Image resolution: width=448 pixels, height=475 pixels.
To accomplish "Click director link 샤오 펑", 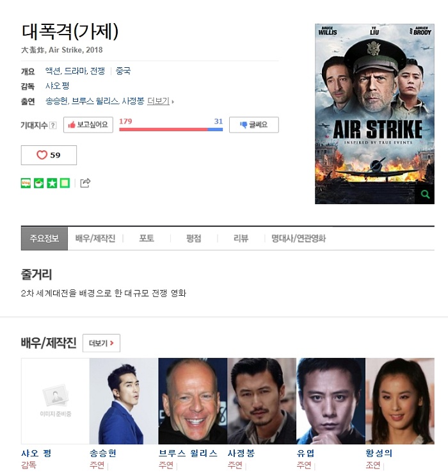I will click(x=57, y=86).
